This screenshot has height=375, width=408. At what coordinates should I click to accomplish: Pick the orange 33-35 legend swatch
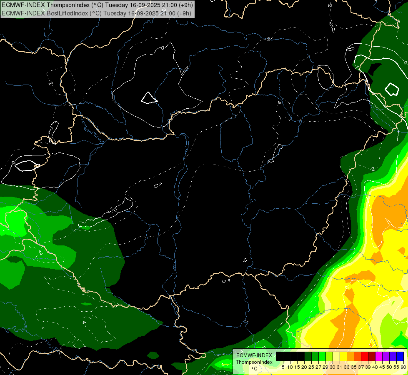click(350, 357)
